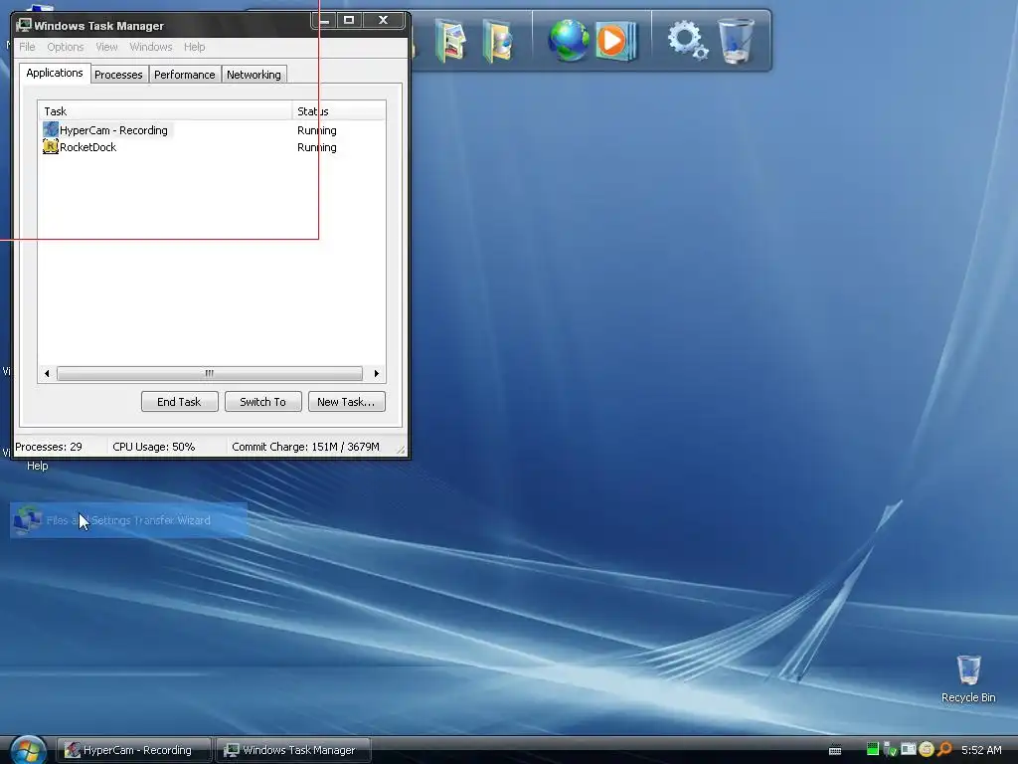1018x764 pixels.
Task: Open the Help menu in Task Manager
Action: pyautogui.click(x=194, y=47)
